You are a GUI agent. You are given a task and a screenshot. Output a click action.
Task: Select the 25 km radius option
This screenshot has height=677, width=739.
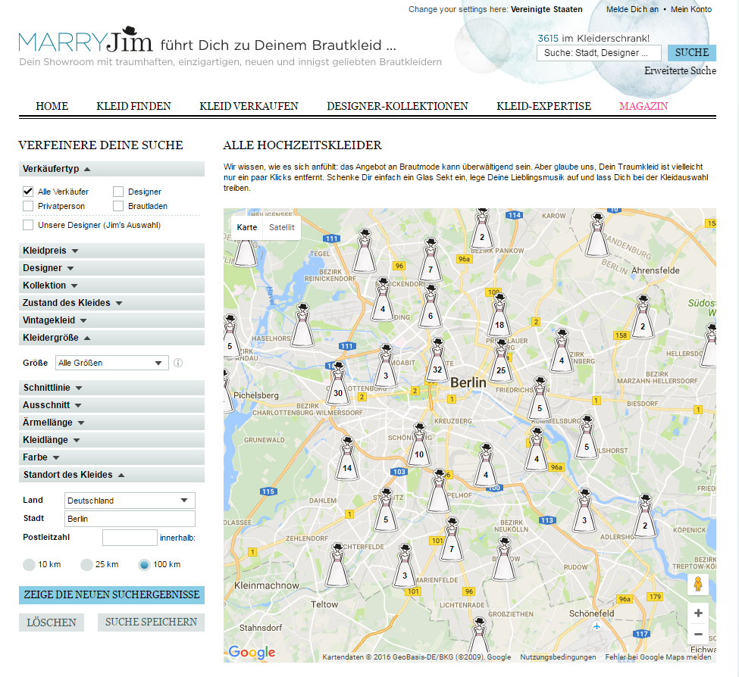(x=87, y=564)
